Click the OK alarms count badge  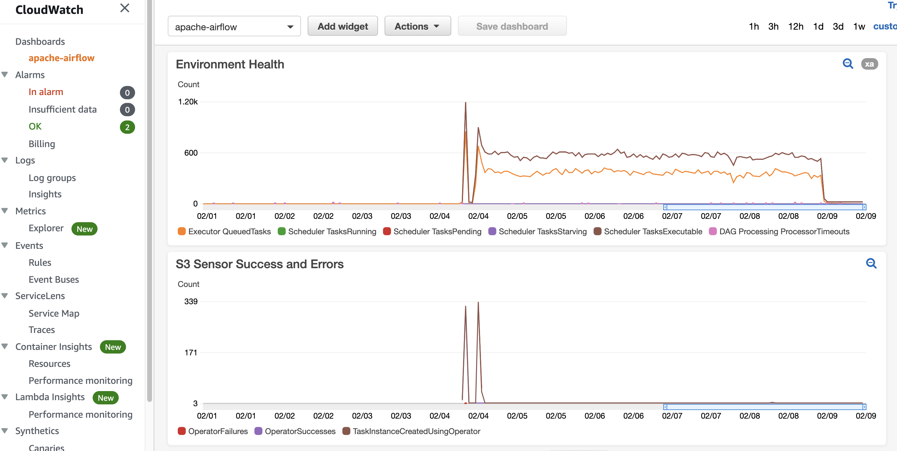tap(127, 127)
